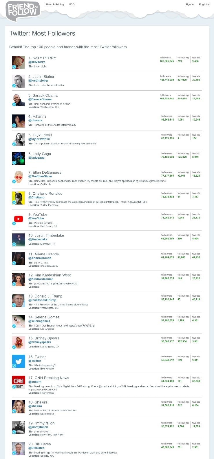This screenshot has width=214, height=459.
Task: Open Barack Obama's avatar image
Action: (x=19, y=100)
